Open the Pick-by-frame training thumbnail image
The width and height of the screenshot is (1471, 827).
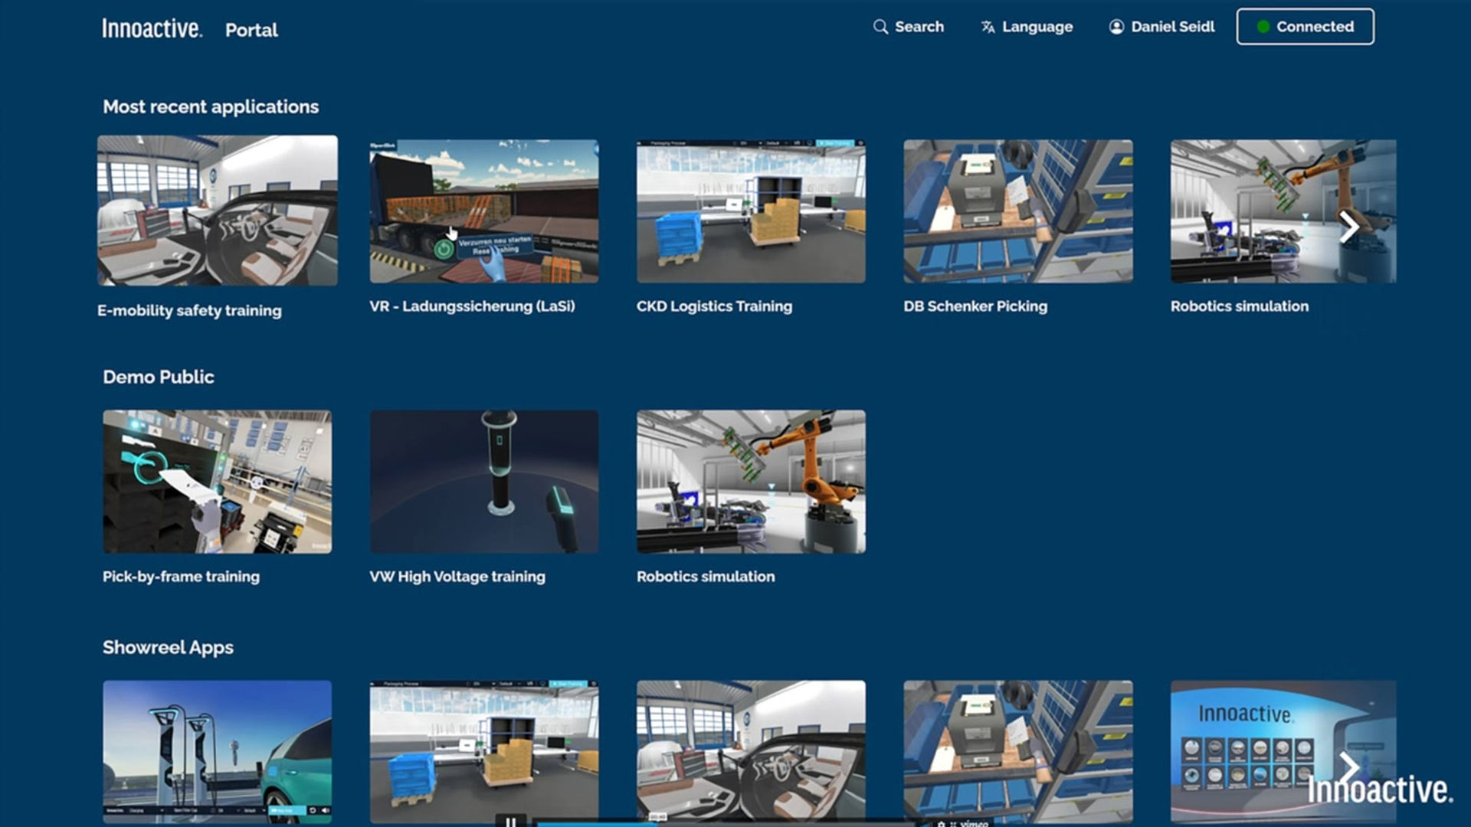(x=218, y=482)
